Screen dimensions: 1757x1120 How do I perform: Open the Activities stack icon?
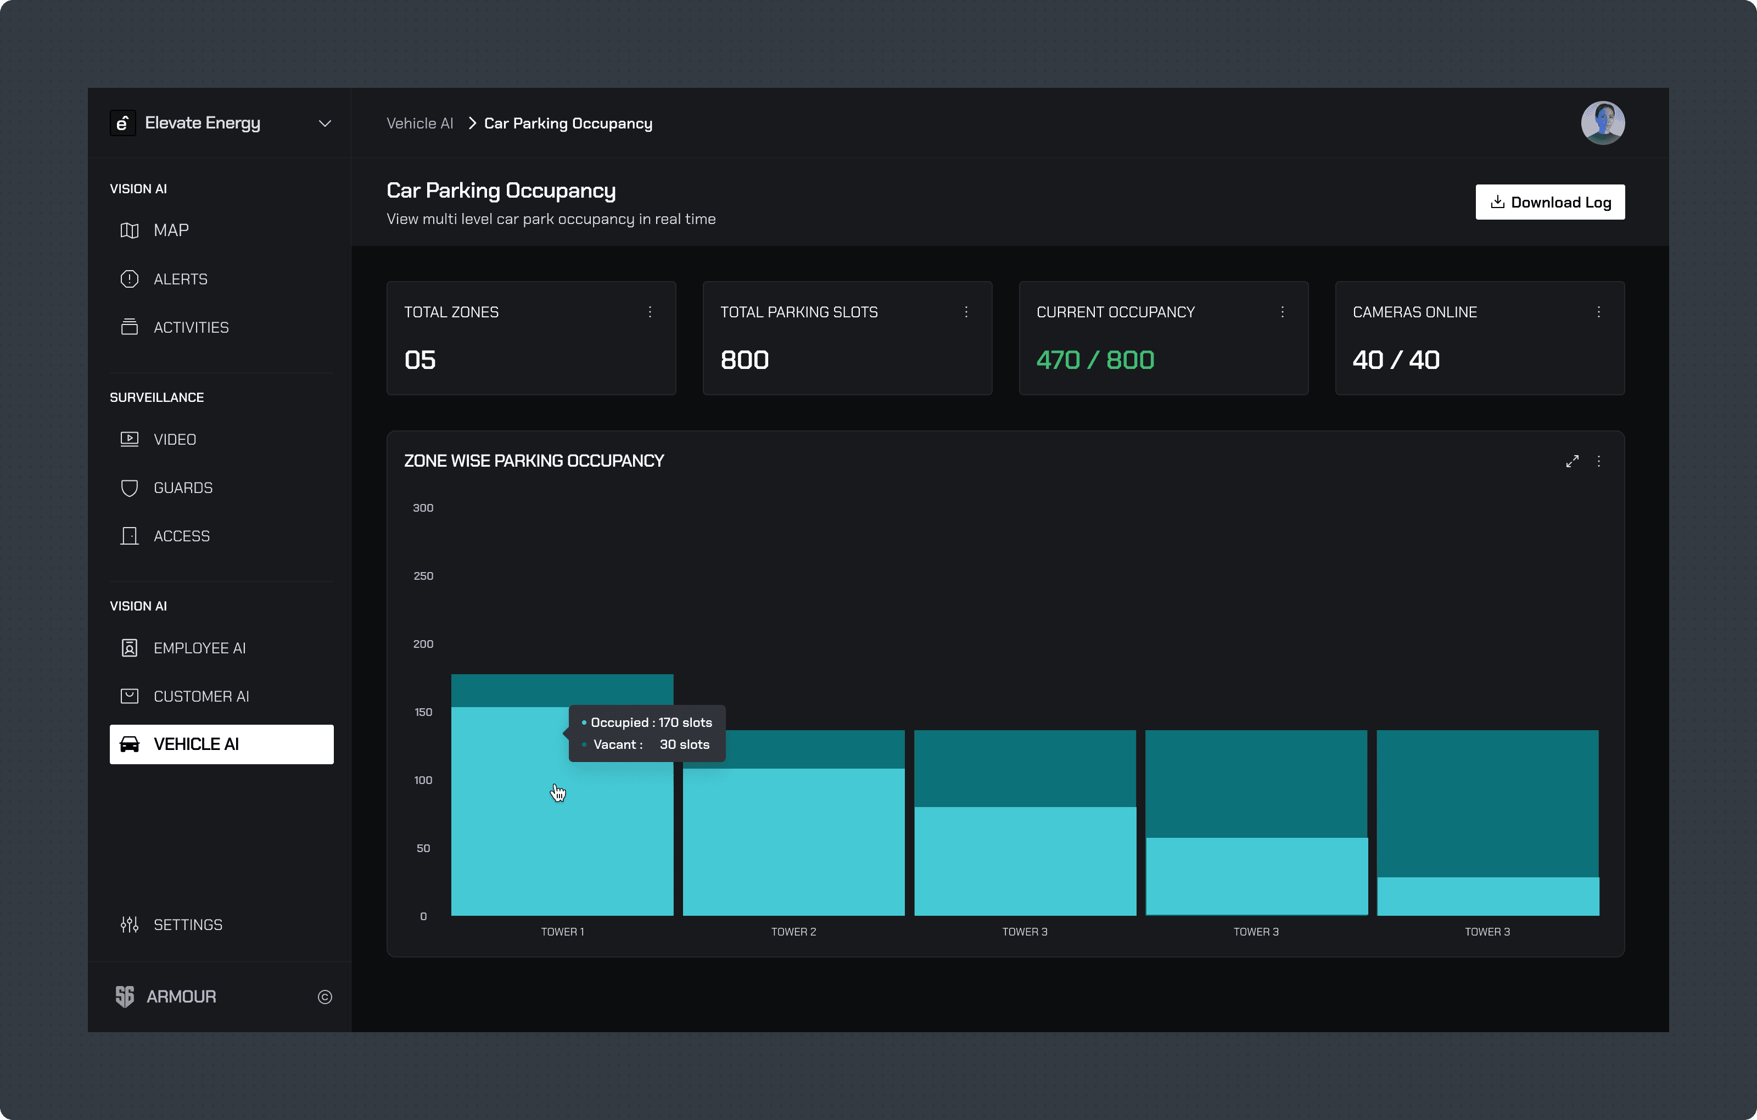pyautogui.click(x=129, y=328)
